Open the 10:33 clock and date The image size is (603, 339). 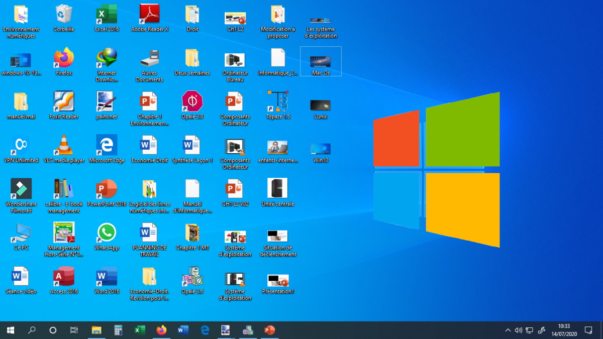(x=564, y=330)
